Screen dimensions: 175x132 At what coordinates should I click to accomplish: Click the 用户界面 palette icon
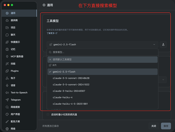[x=7, y=114]
